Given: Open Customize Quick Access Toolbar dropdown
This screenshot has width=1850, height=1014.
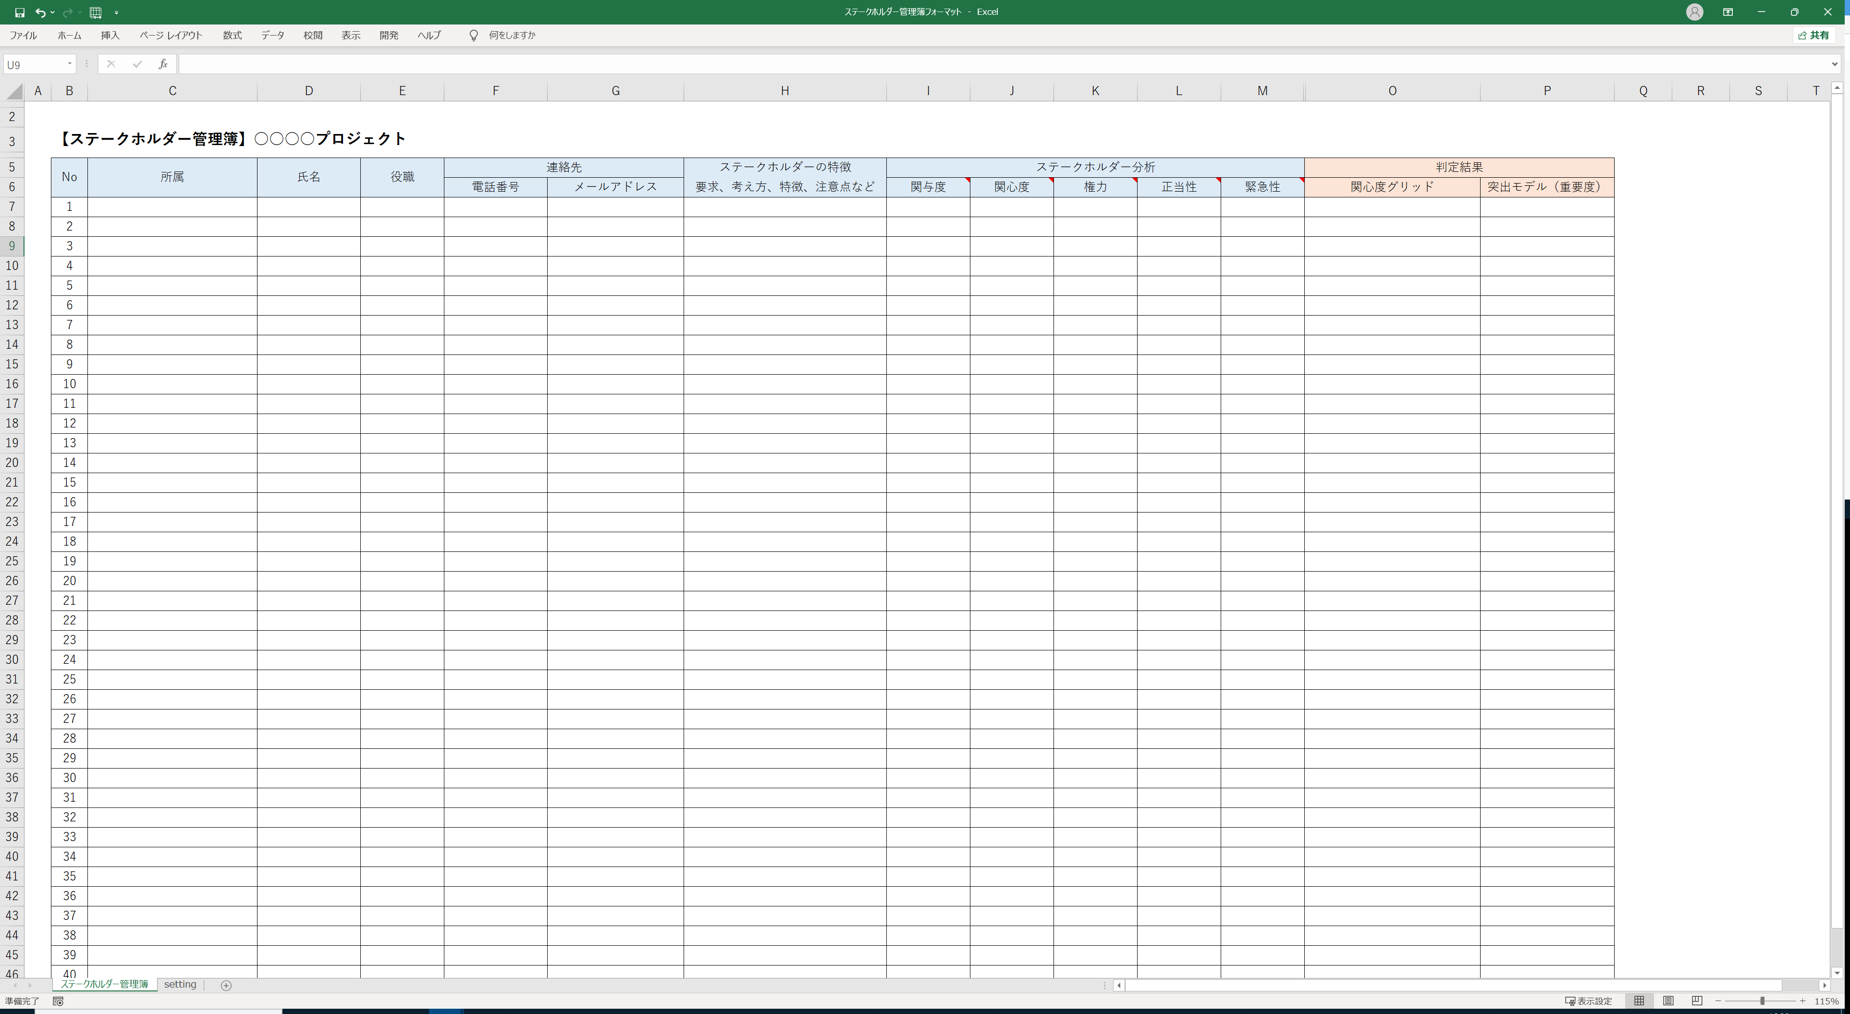Looking at the screenshot, I should [x=116, y=12].
